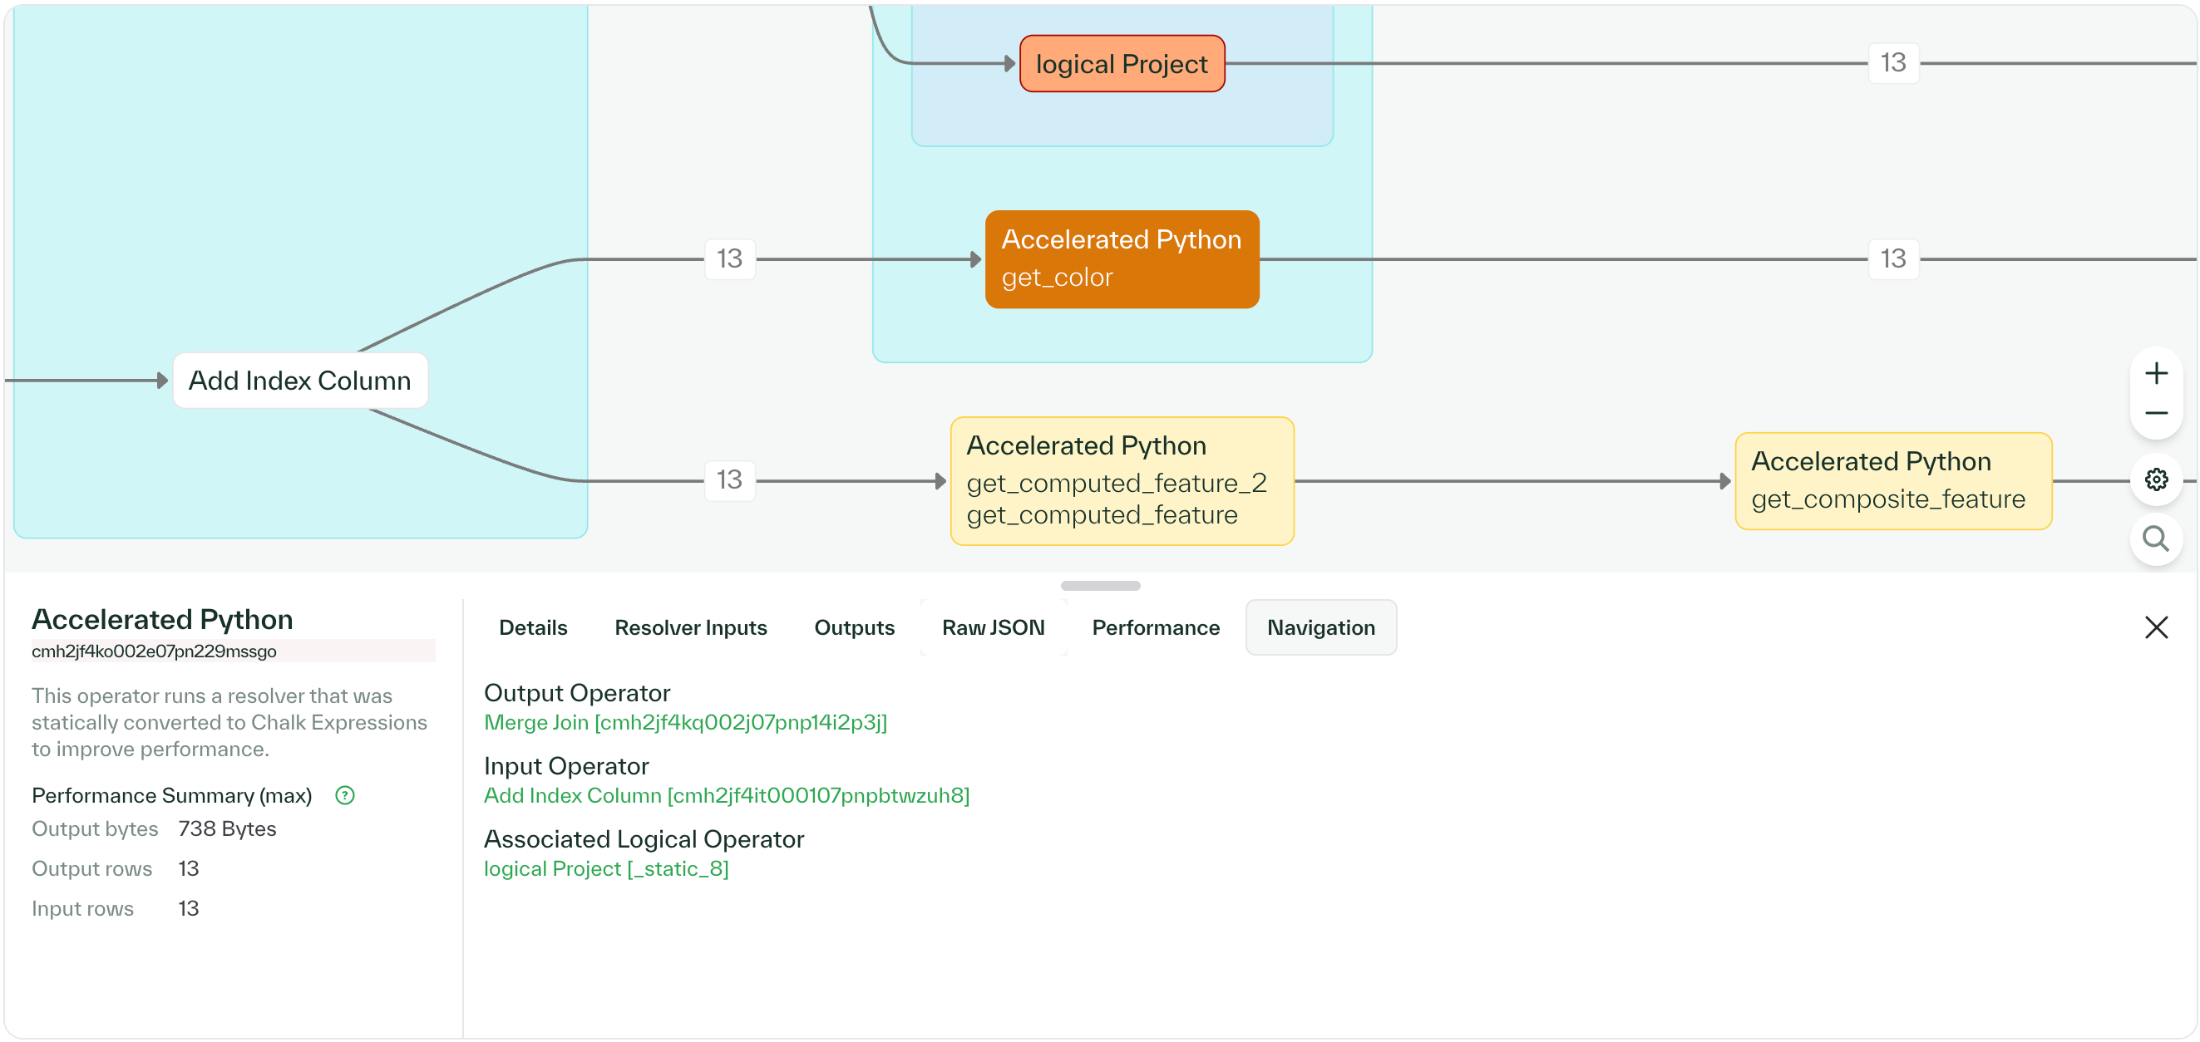This screenshot has width=2200, height=1042.
Task: Switch to the Outputs tab
Action: click(x=854, y=627)
